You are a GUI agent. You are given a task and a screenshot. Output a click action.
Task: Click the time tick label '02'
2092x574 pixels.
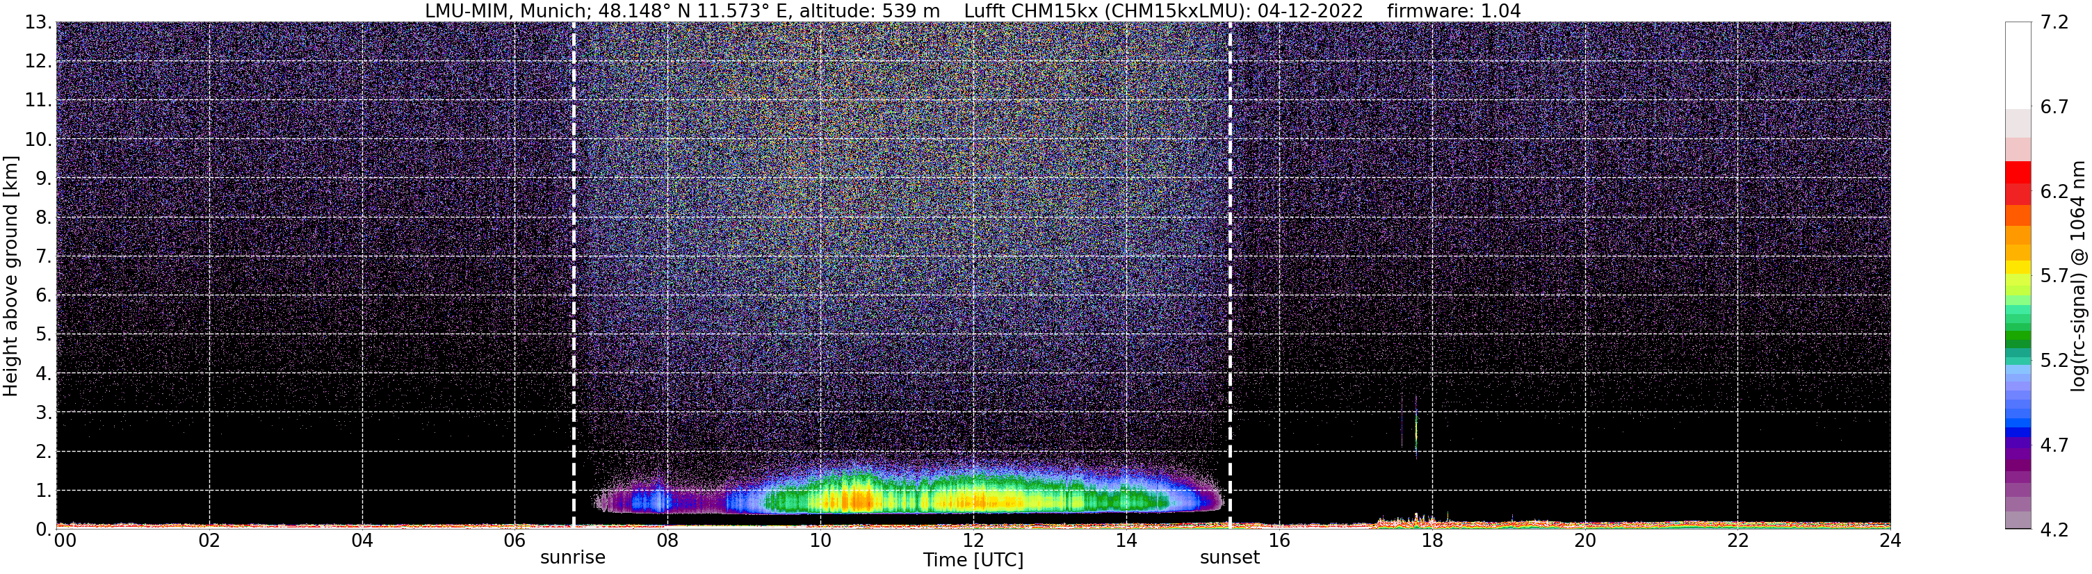pos(209,541)
